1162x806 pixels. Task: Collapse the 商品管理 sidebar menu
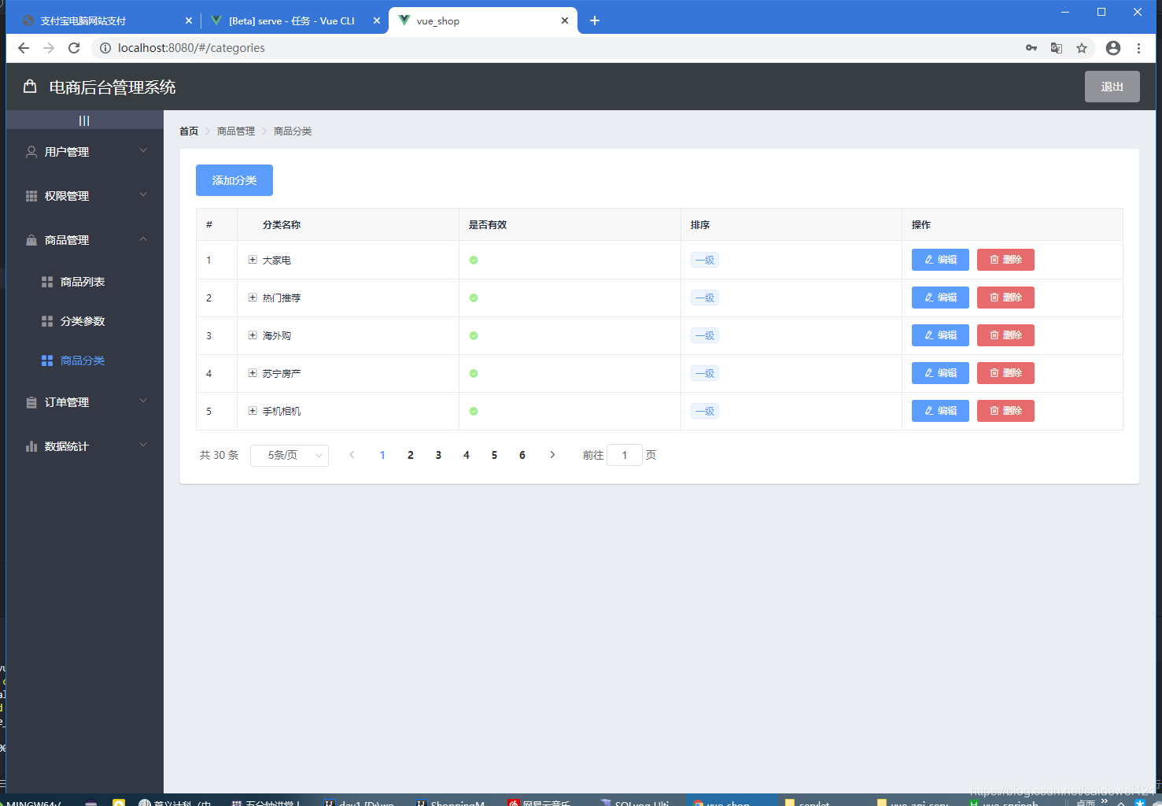(x=85, y=240)
